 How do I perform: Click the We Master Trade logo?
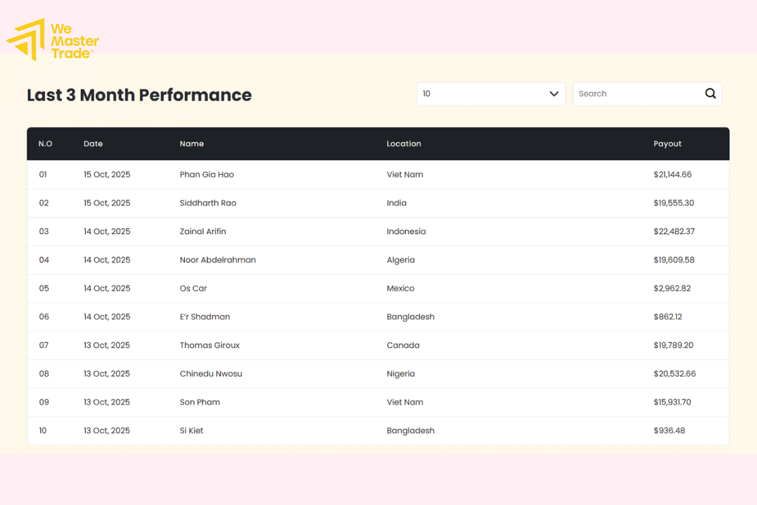53,40
